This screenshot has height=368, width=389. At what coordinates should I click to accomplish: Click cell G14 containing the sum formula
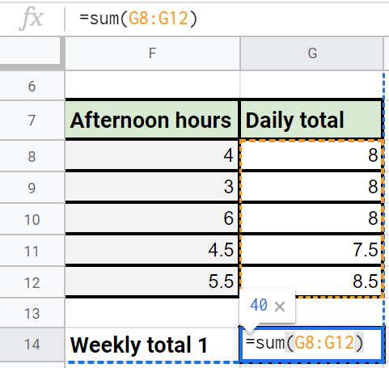tap(311, 344)
